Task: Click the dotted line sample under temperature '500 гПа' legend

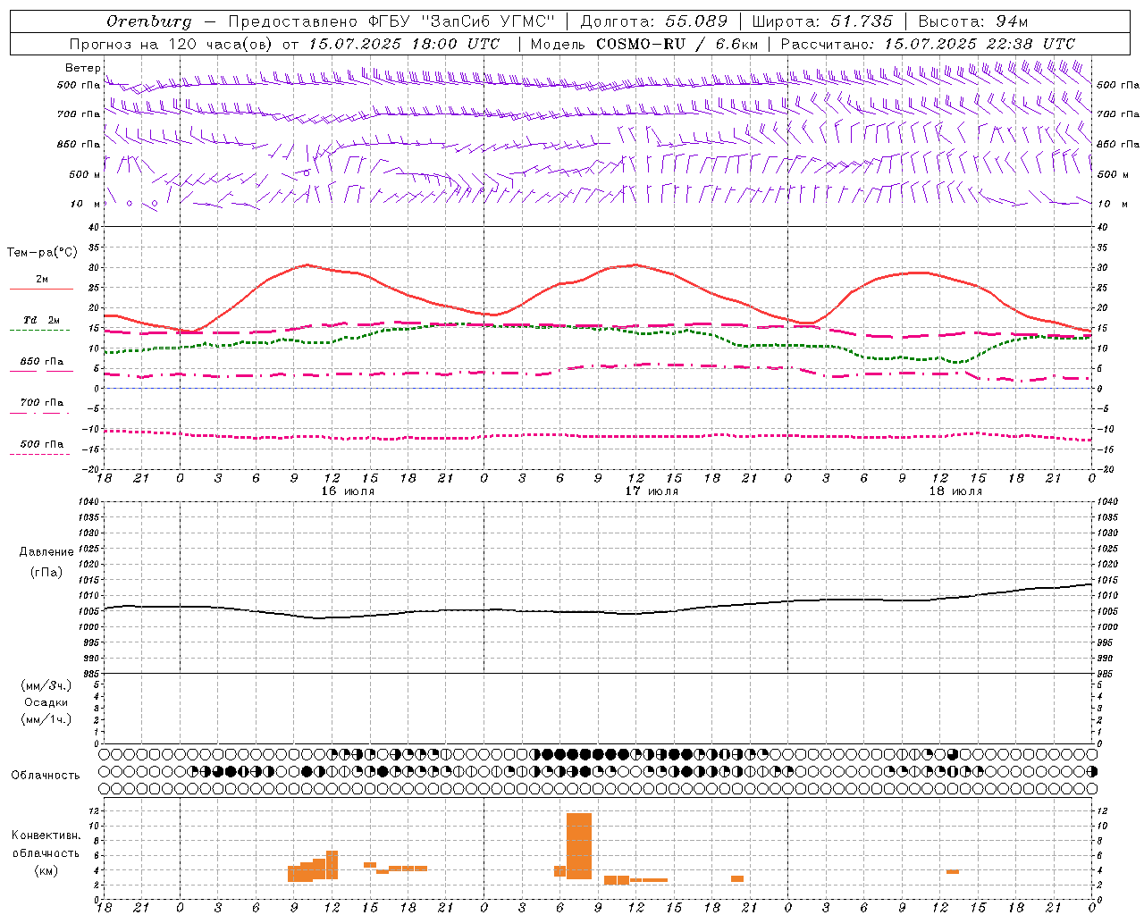Action: [40, 454]
